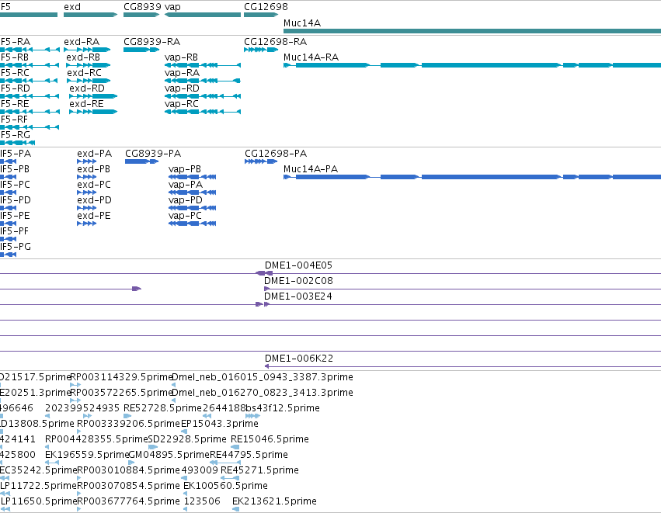Screen dimensions: 661x513
Task: Click the RP003572265.5prime EST label
Action: [x=121, y=393]
